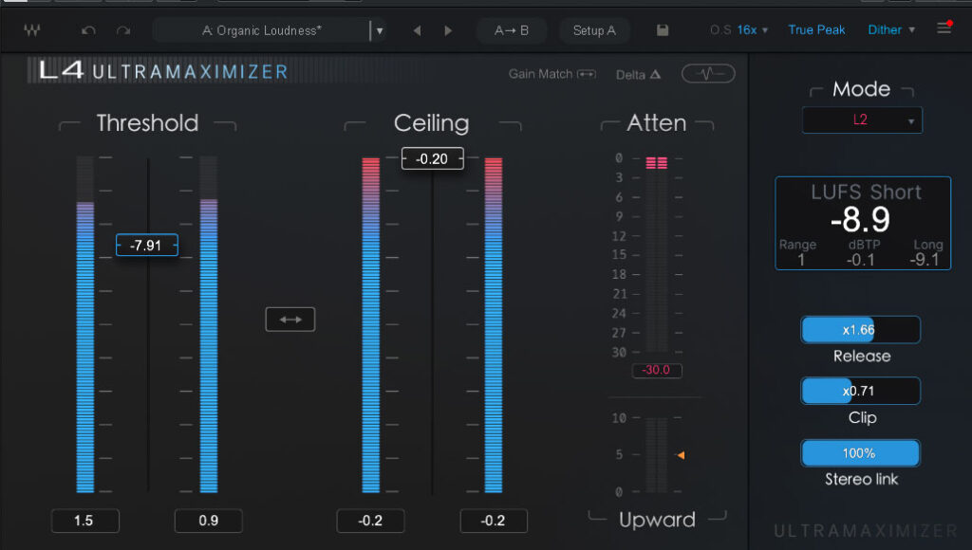Toggle True Peak limiting
The height and width of the screenshot is (550, 972).
816,30
